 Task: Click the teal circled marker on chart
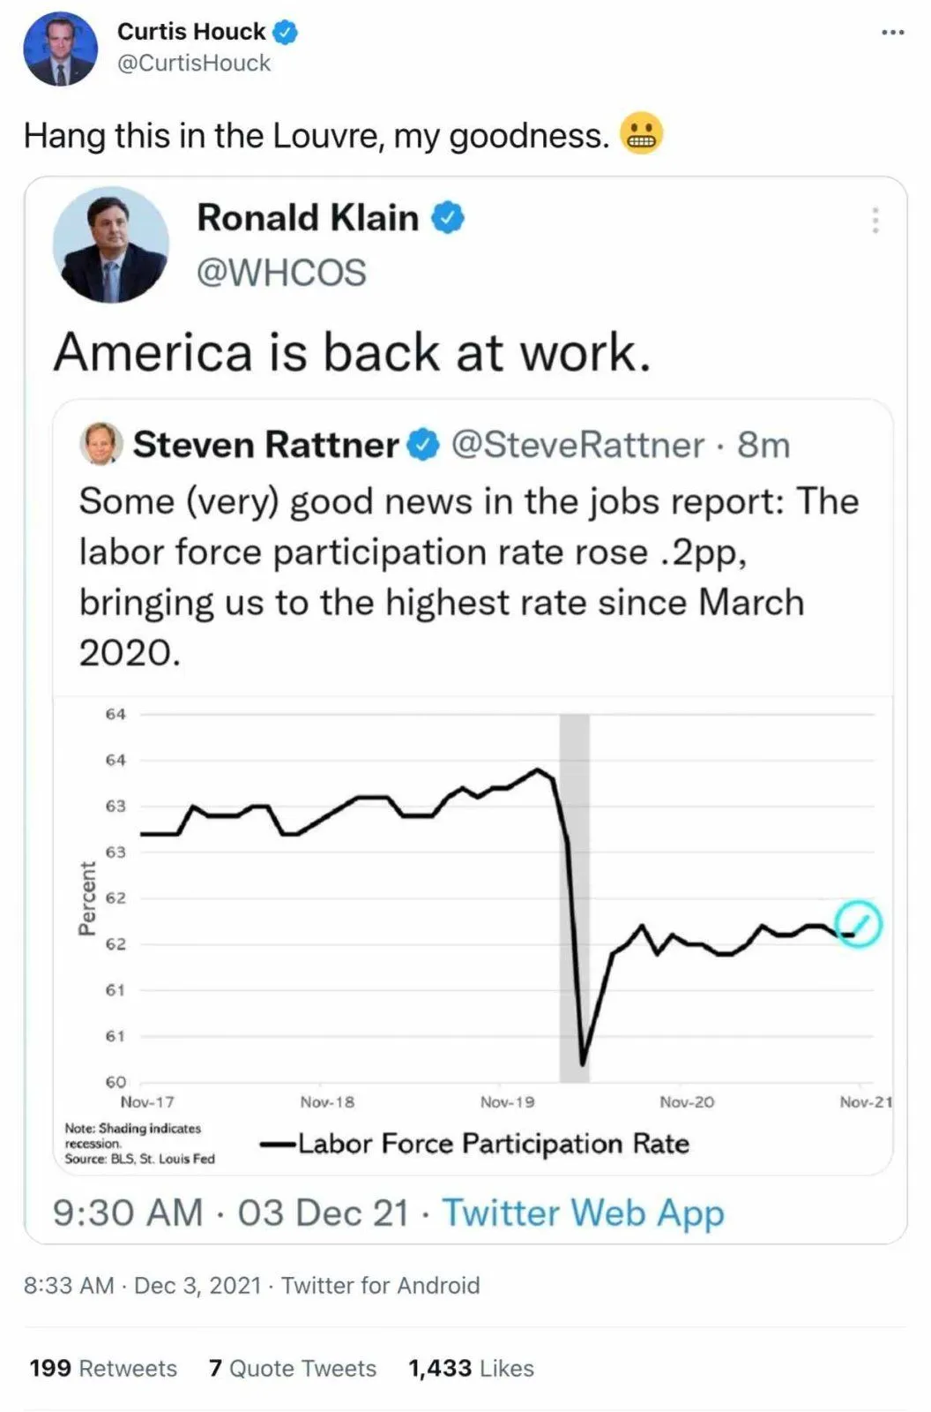point(858,924)
